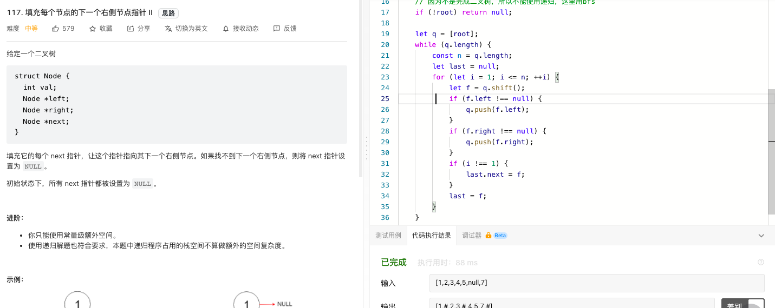Viewport: 775px width, 308px height.
Task: Click the 给定一个二叉树 sentence
Action: (31, 53)
